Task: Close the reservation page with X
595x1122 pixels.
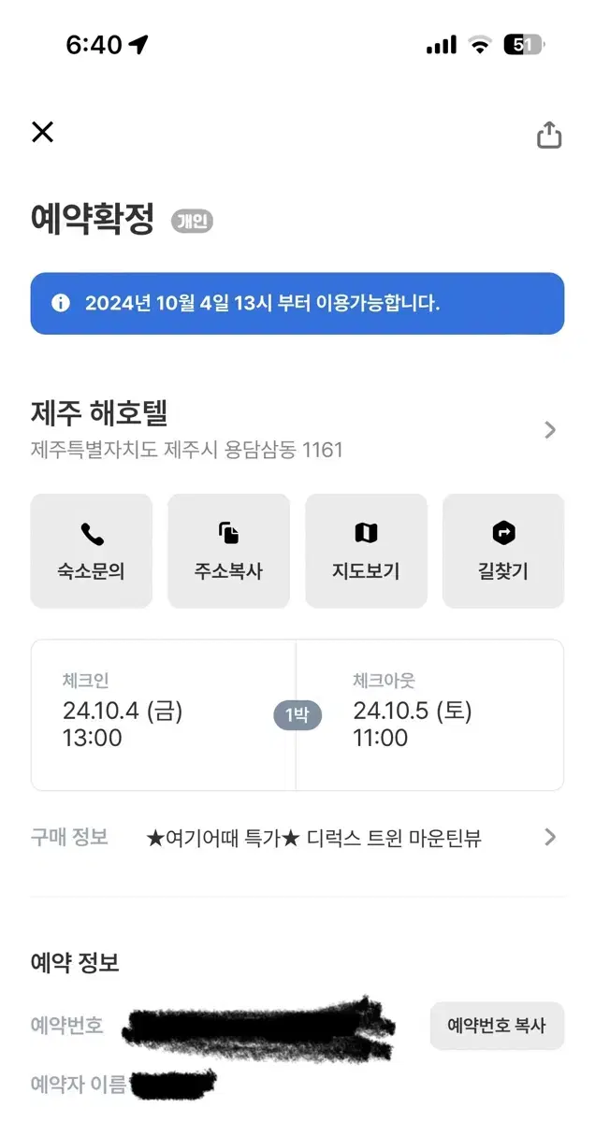Action: pos(43,132)
